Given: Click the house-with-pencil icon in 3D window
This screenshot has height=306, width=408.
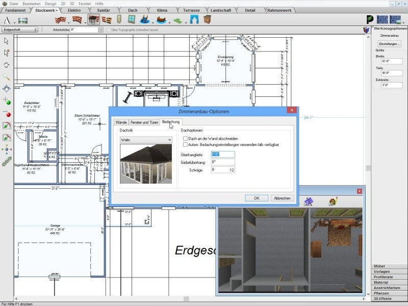Looking at the screenshot, I should (x=333, y=201).
